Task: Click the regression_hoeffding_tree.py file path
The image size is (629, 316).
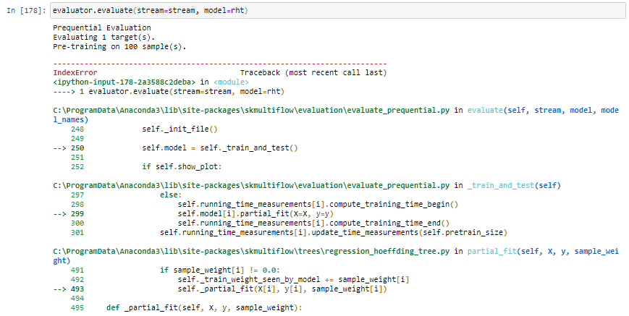Action: pos(251,252)
